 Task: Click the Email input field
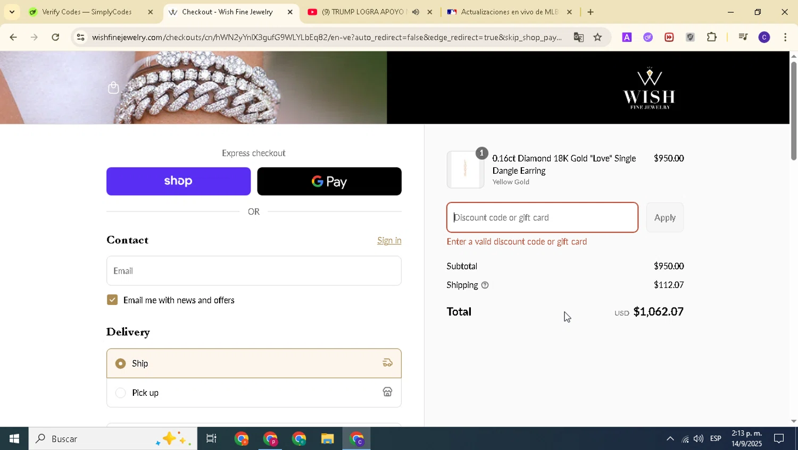254,271
